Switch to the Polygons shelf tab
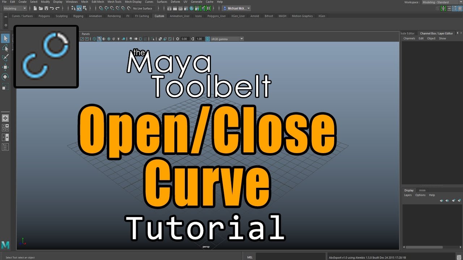The width and height of the screenshot is (463, 260). 44,16
